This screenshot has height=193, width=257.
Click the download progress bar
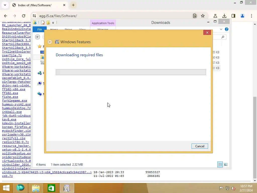pos(131,72)
